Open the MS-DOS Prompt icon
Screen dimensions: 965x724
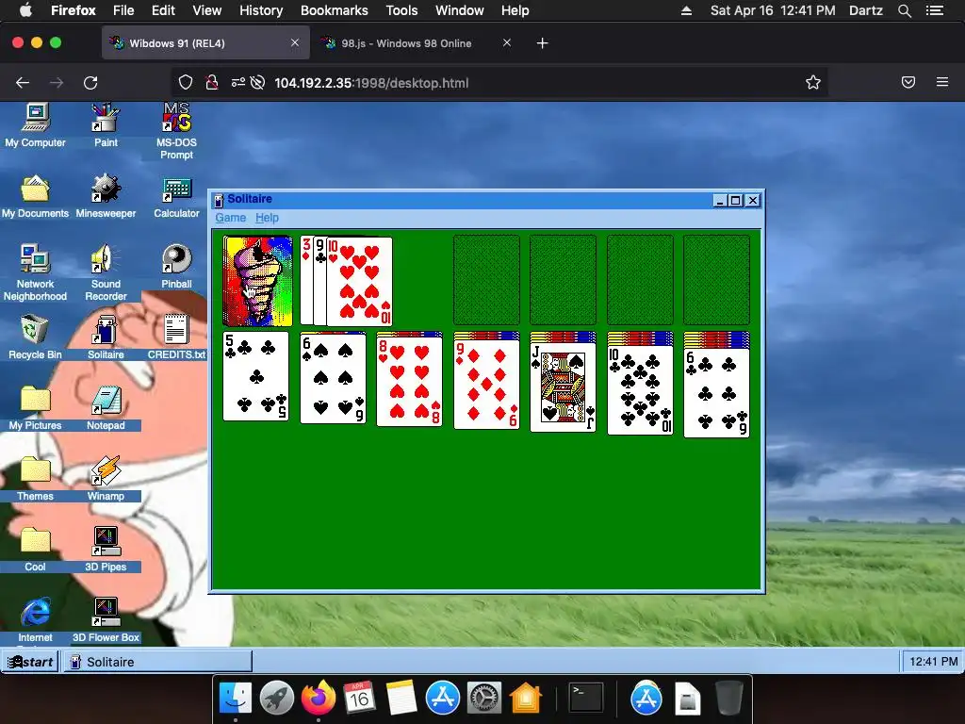176,131
